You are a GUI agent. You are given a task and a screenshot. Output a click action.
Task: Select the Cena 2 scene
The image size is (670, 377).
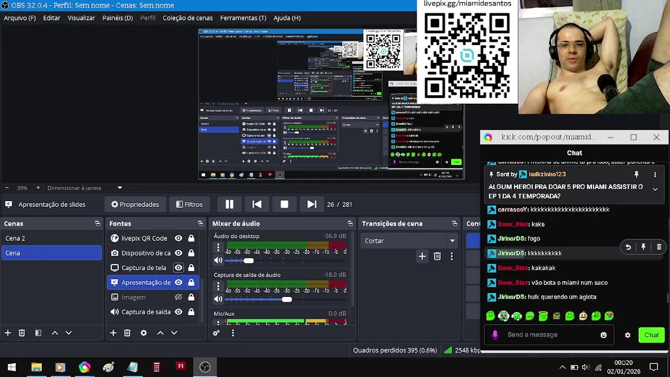point(51,238)
